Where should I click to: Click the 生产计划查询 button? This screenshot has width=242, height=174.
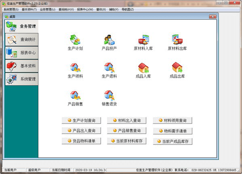[x=81, y=120]
